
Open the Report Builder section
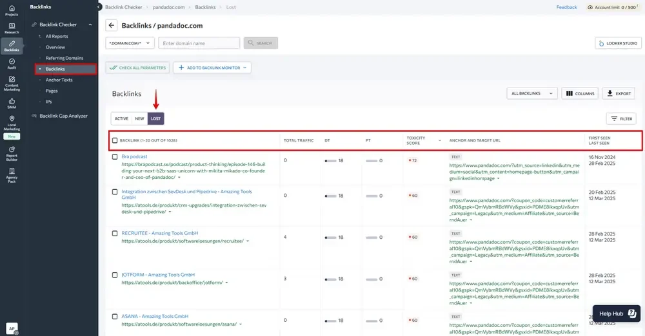[12, 154]
